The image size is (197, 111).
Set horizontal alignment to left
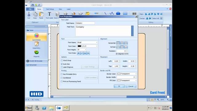pyautogui.click(x=118, y=43)
